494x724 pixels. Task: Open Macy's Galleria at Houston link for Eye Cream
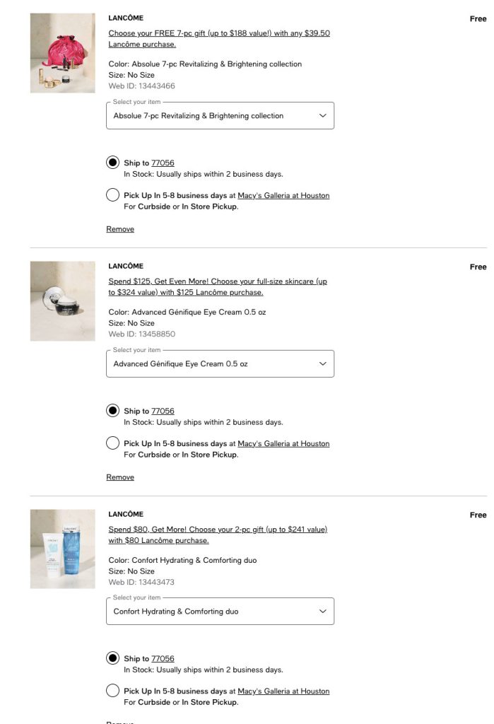point(283,444)
